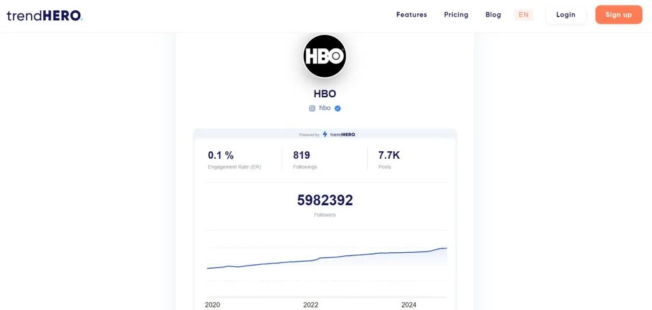This screenshot has height=310, width=652.
Task: Click the 5982392 Followers count
Action: click(x=325, y=201)
